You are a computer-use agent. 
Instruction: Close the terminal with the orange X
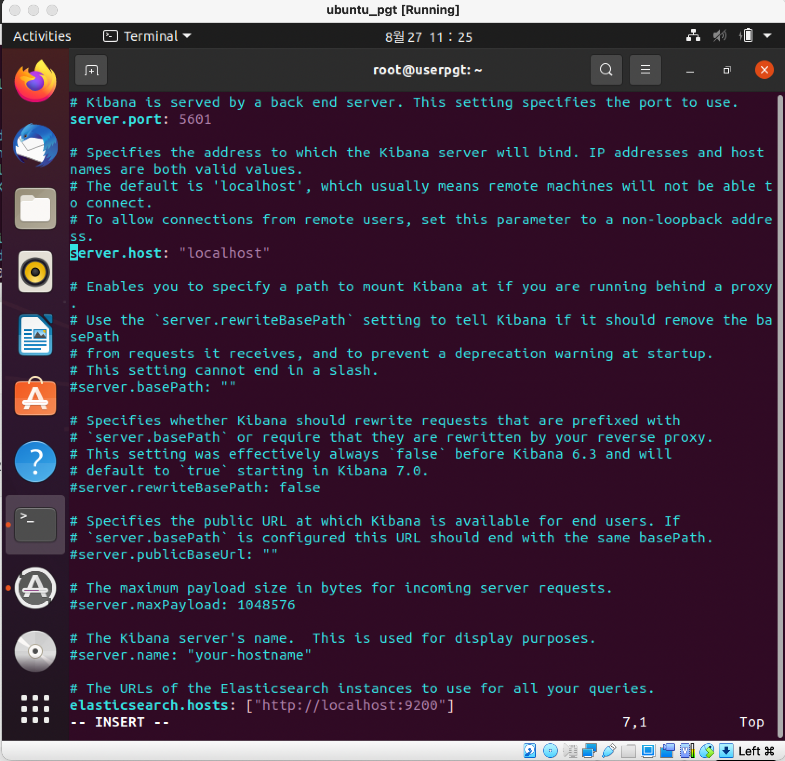pos(764,70)
